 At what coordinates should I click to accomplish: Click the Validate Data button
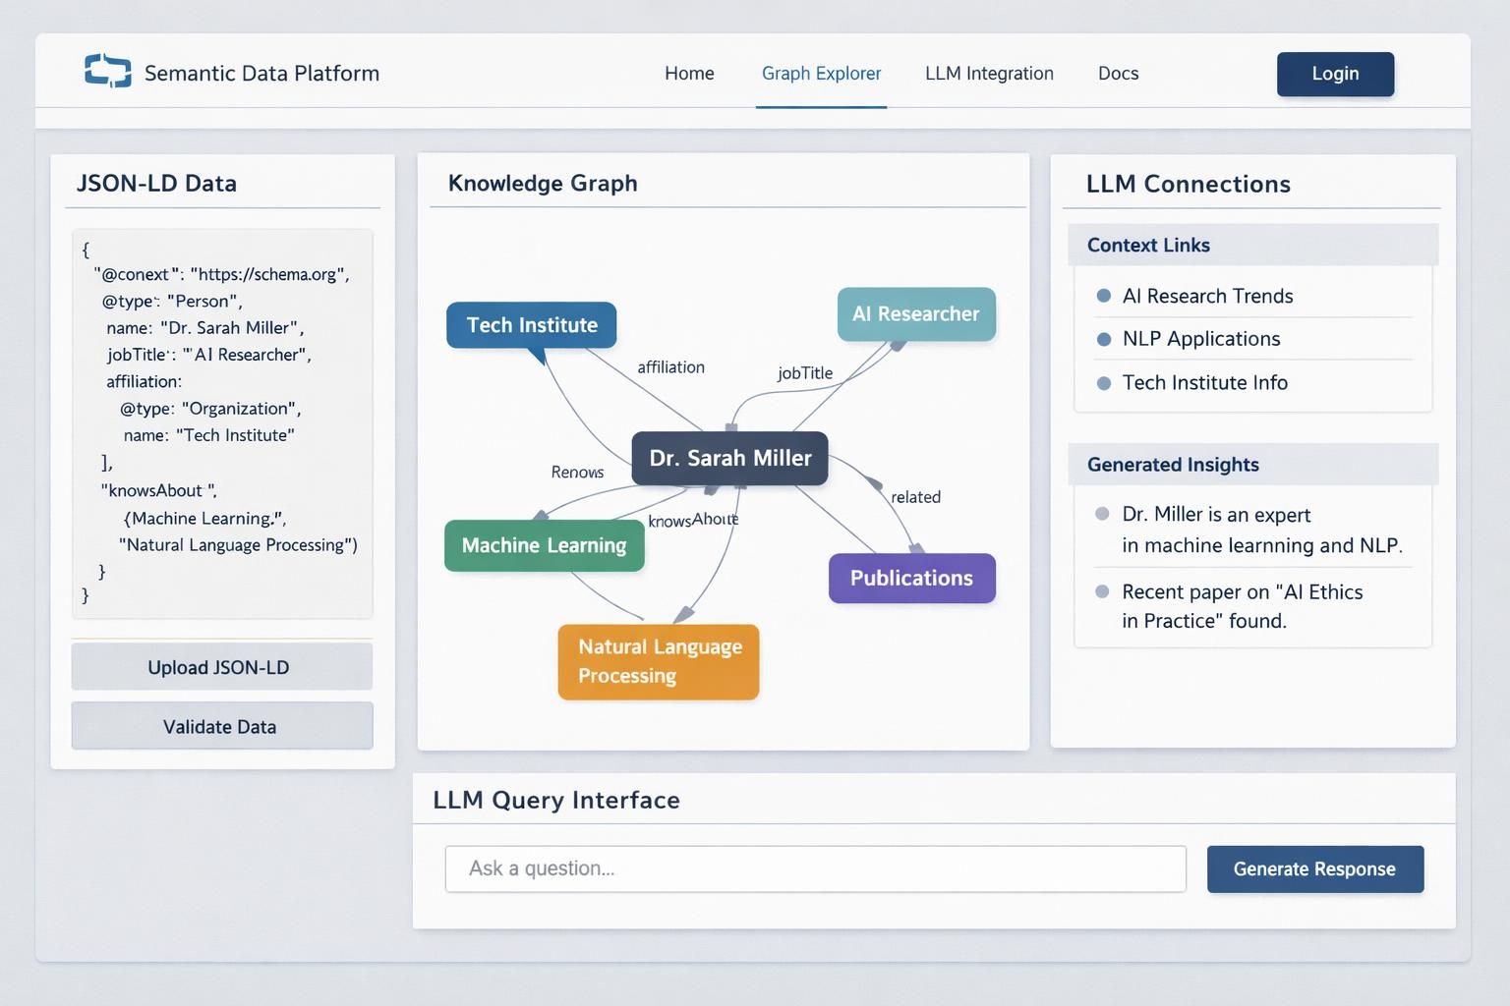[221, 727]
